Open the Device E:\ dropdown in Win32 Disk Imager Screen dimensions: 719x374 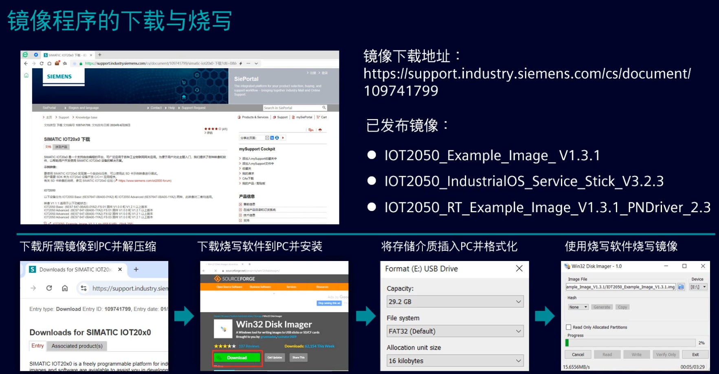tap(698, 287)
